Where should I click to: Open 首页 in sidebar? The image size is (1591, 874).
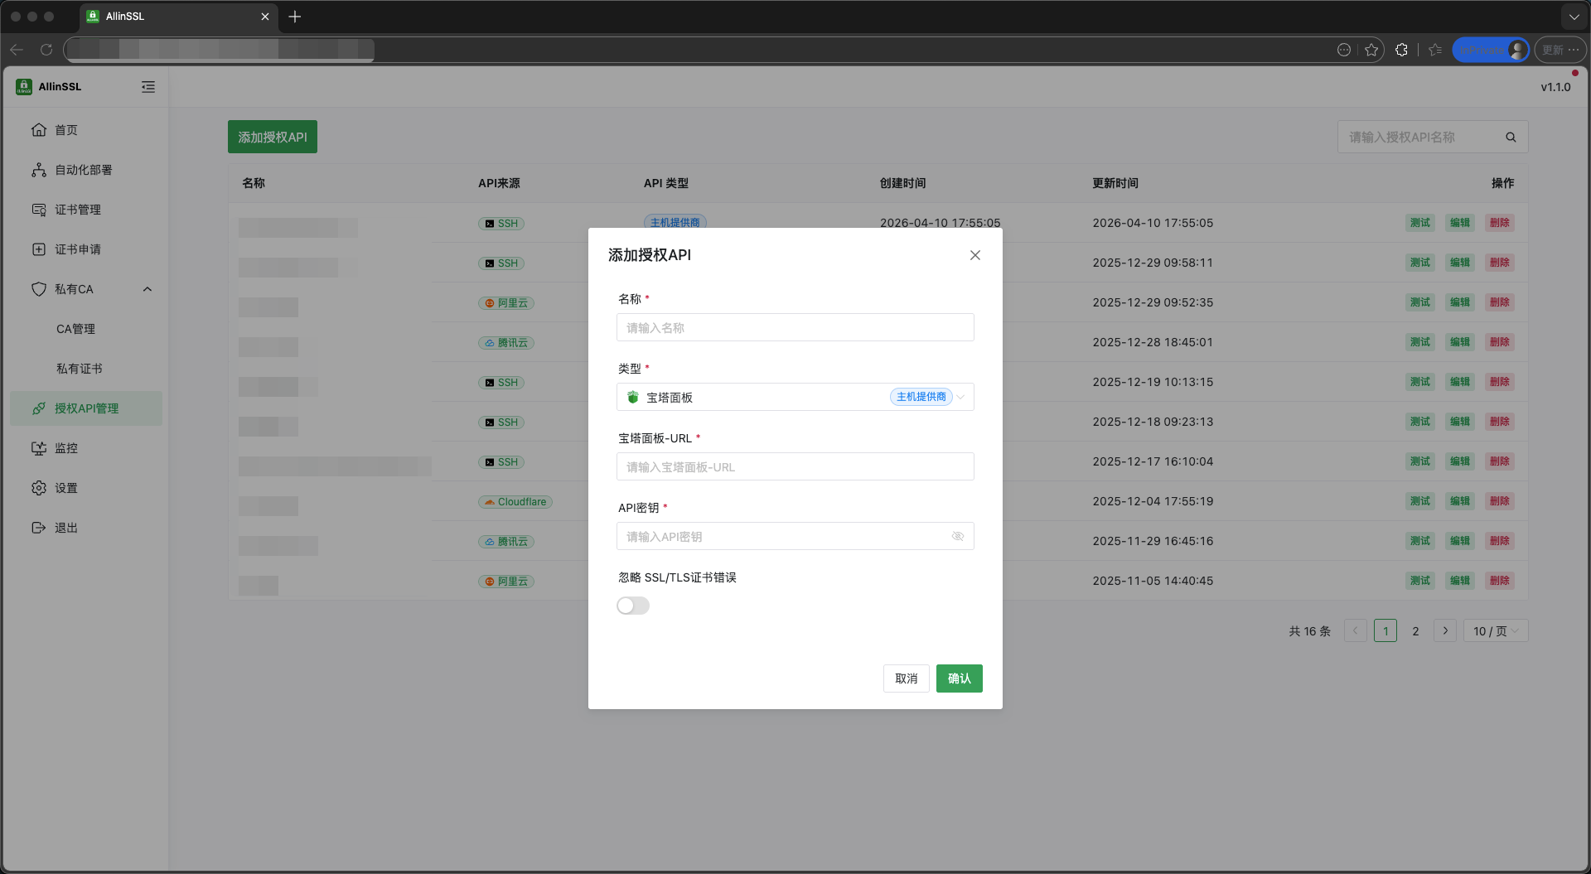point(86,130)
